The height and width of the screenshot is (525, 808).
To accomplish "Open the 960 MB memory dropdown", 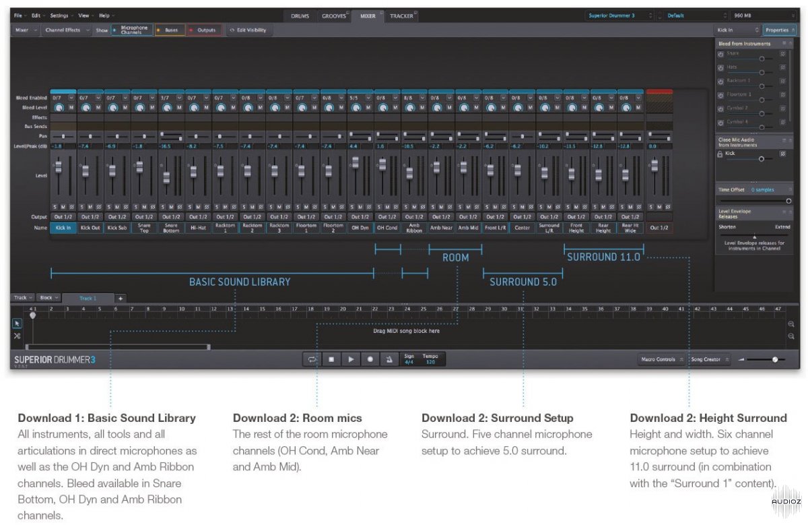I will (763, 15).
